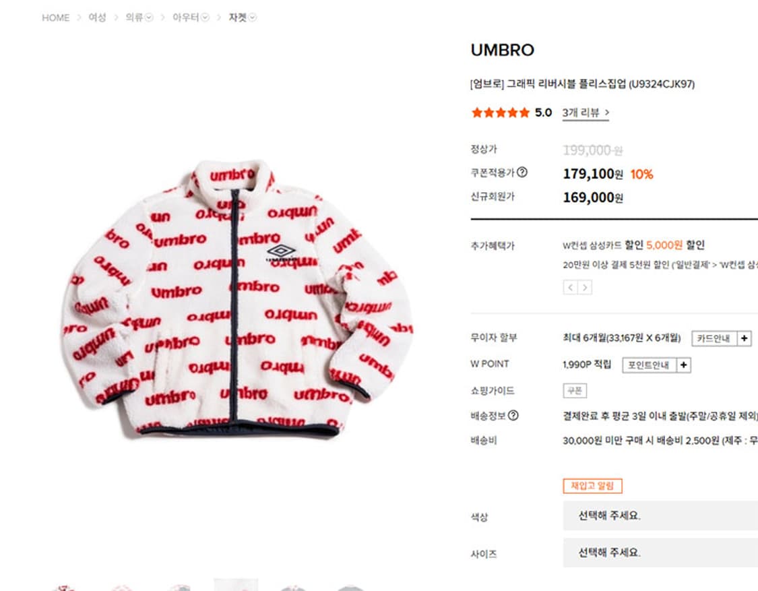This screenshot has height=591, width=758.
Task: Open the 아우터 breadcrumb dropdown arrow
Action: tap(205, 18)
